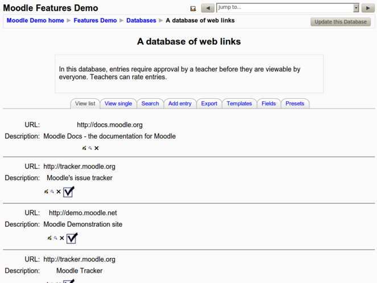Edit the Moodle's issue tracker entry
377x283 pixels.
point(46,192)
